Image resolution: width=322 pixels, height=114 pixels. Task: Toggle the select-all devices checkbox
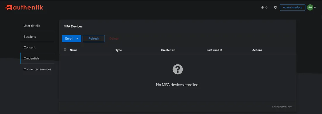(x=65, y=50)
